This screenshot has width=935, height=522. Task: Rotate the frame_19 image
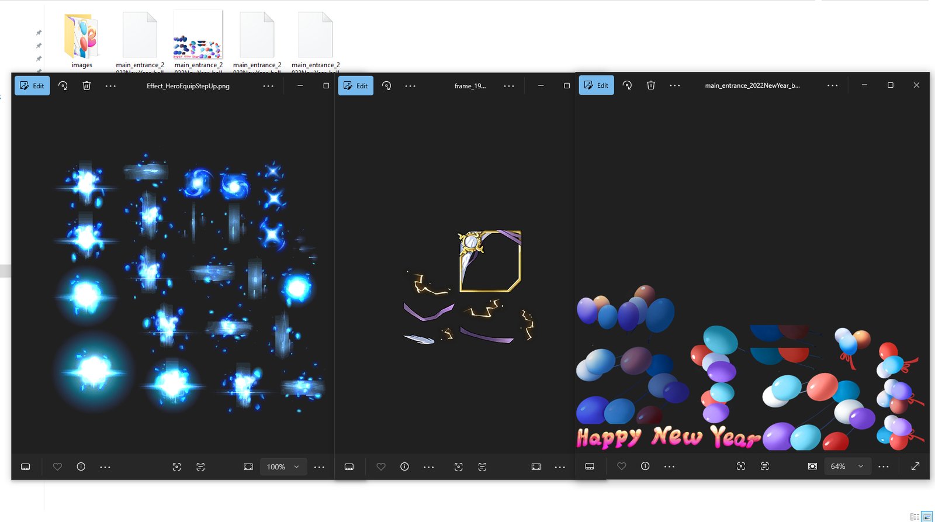(387, 86)
